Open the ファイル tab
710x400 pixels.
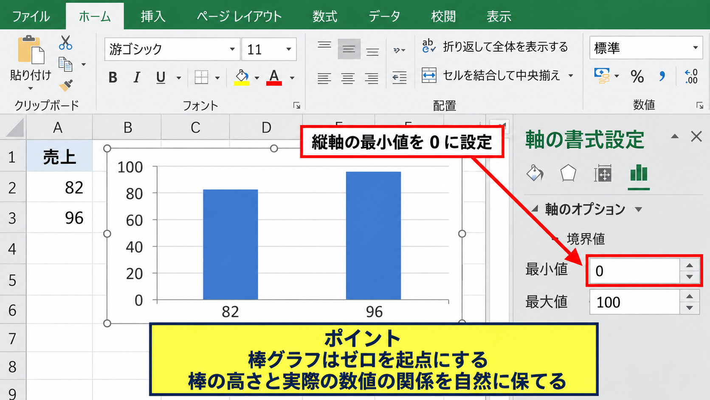coord(31,17)
